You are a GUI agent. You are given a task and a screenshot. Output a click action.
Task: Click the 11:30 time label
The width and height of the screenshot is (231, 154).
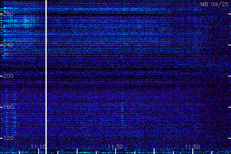[x=115, y=147]
